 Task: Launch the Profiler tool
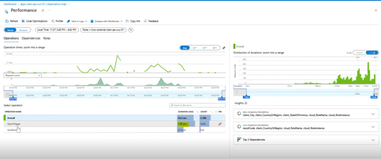tap(57, 21)
